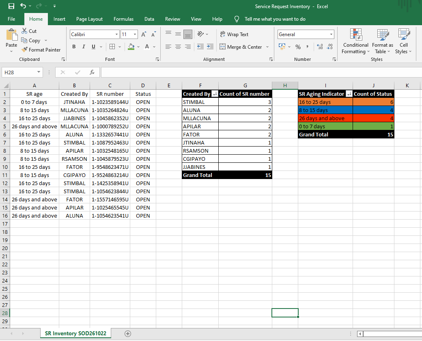Viewport: 422px width, 341px height.
Task: Open the Calibri font name dropdown
Action: tap(116, 35)
